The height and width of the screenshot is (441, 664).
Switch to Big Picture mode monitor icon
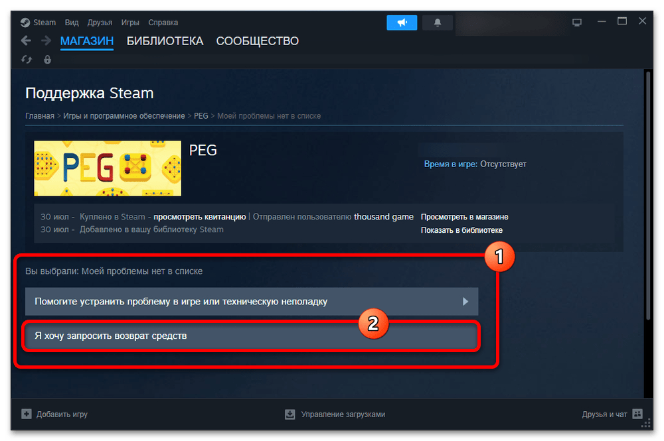pos(577,23)
